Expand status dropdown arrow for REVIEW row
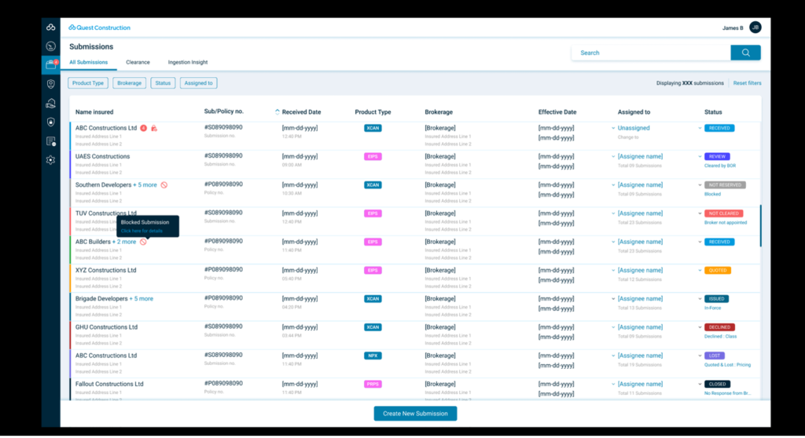Viewport: 805px width, 438px height. point(700,156)
